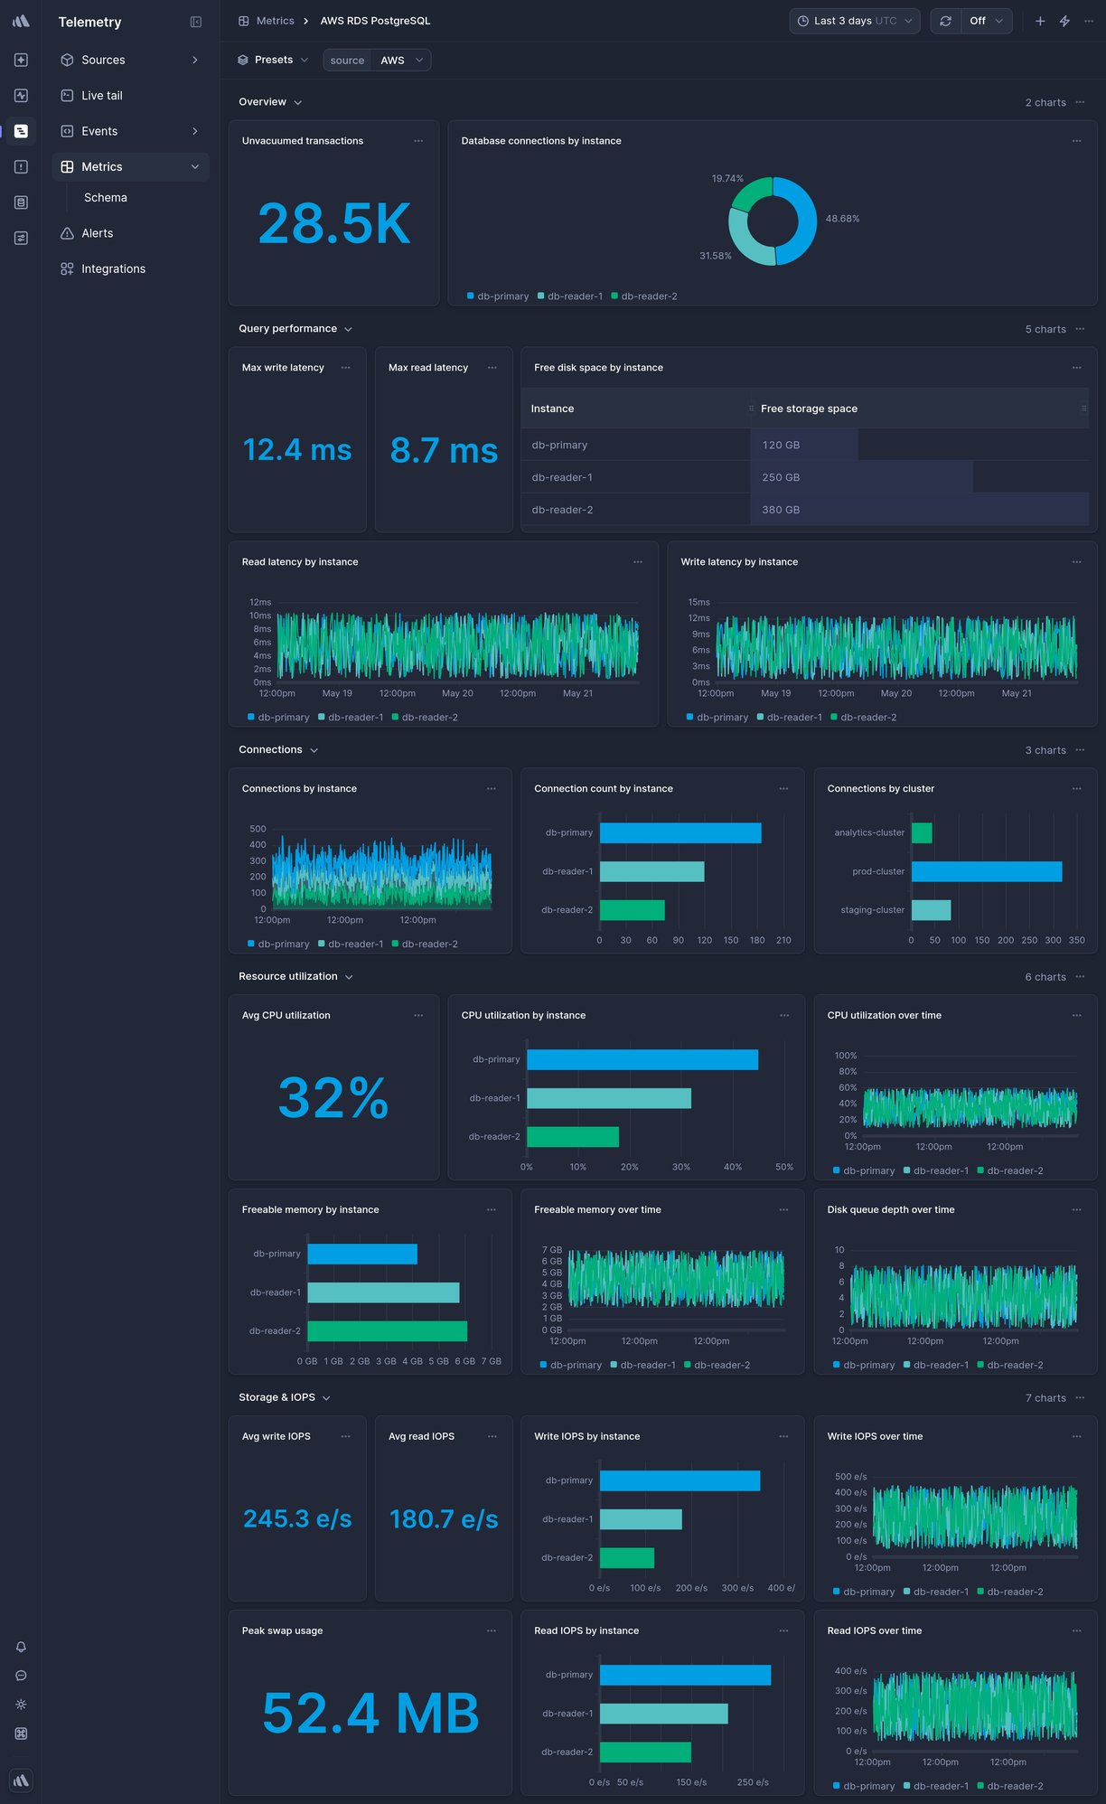This screenshot has height=1804, width=1106.
Task: Click the 380 GB storage cell
Action: (x=920, y=510)
